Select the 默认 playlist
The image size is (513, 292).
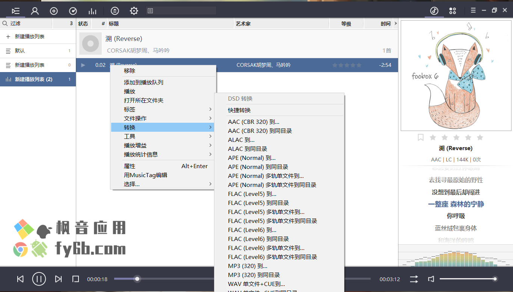pyautogui.click(x=38, y=51)
